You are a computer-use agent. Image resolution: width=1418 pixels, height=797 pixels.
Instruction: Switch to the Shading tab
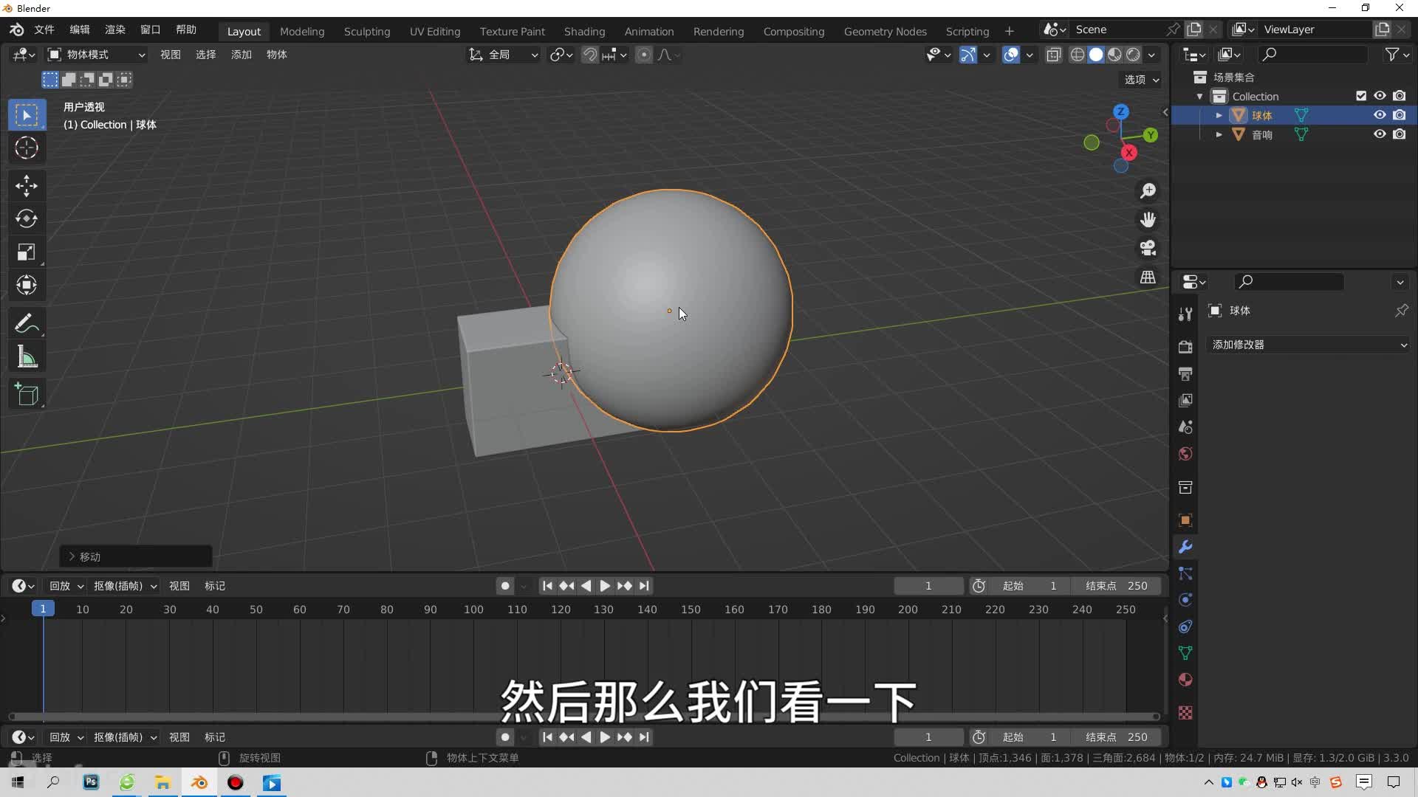[584, 30]
